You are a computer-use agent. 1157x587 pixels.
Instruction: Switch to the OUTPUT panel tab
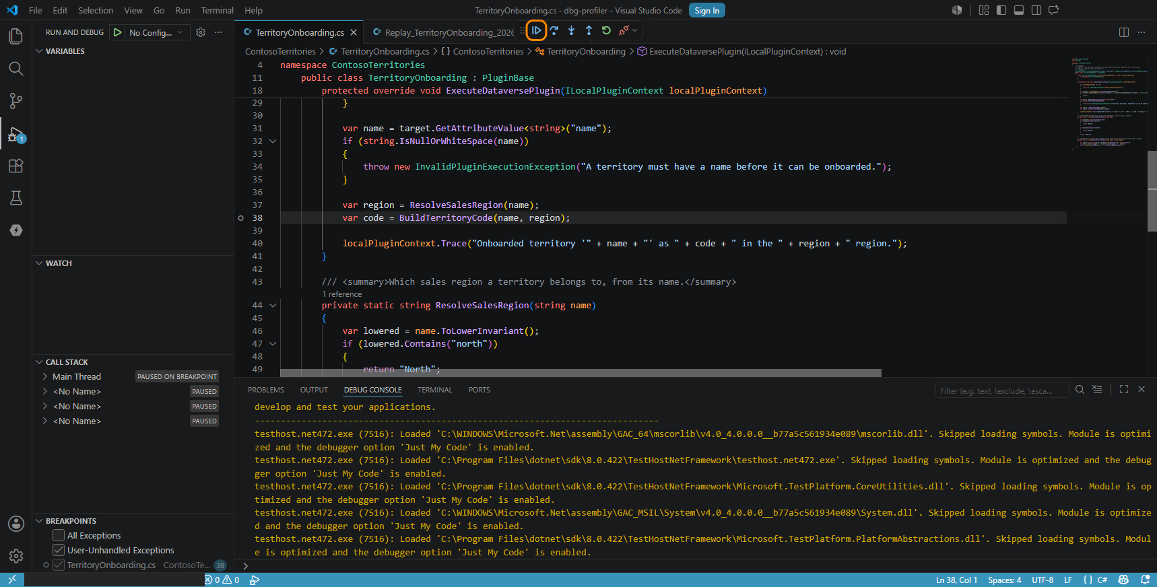[x=314, y=390]
